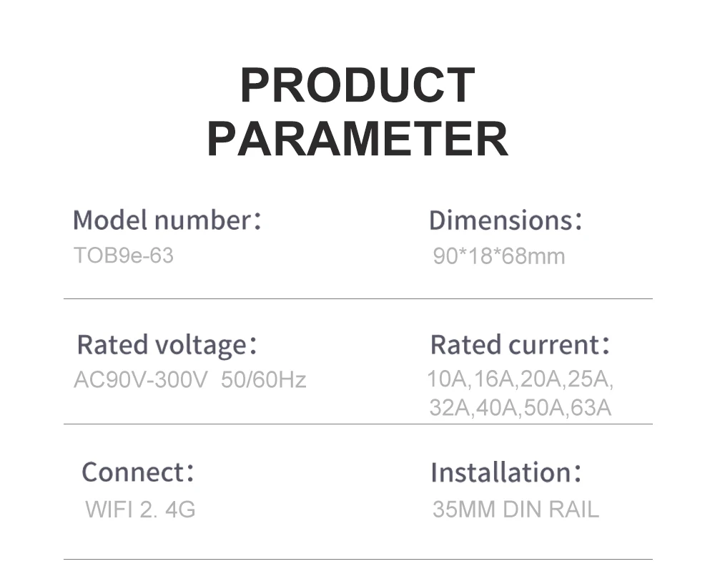Viewport: 715px width, 584px height.
Task: Click the 35MM DIN RAIL value
Action: [516, 509]
